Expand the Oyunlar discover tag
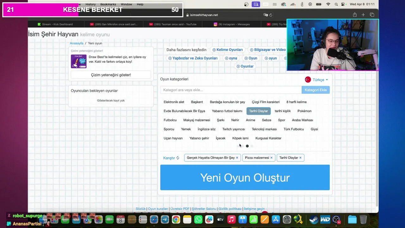The image size is (405, 228). click(x=245, y=66)
